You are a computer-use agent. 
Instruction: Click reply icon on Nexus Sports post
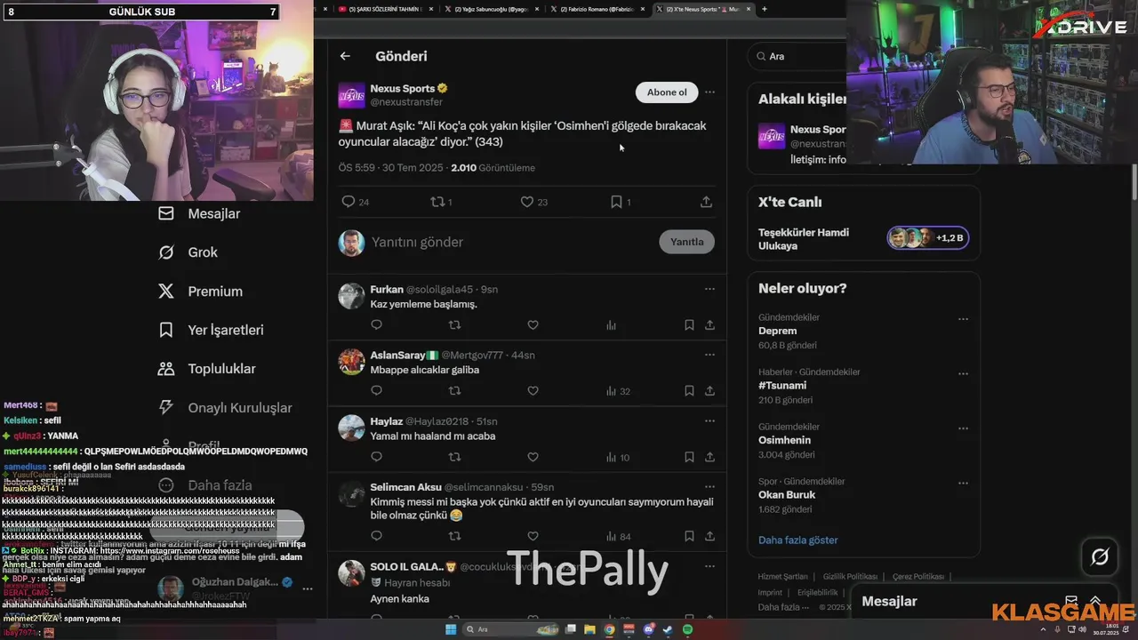pyautogui.click(x=349, y=202)
